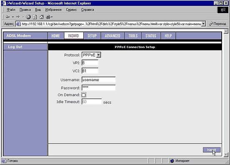Click the search tools icon in toolbar
Image resolution: width=230 pixels, height=165 pixels.
tap(48, 17)
